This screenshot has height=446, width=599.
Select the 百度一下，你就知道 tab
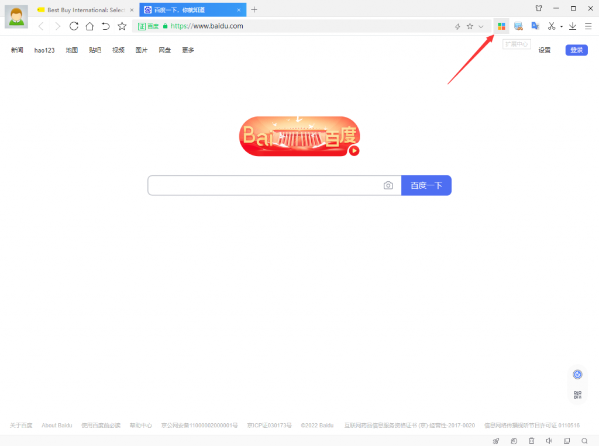[x=193, y=10]
